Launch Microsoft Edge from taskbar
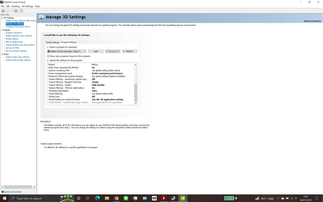This screenshot has width=323, height=202. (x=98, y=198)
